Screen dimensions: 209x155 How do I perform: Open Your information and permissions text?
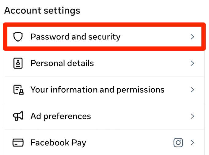coord(97,90)
